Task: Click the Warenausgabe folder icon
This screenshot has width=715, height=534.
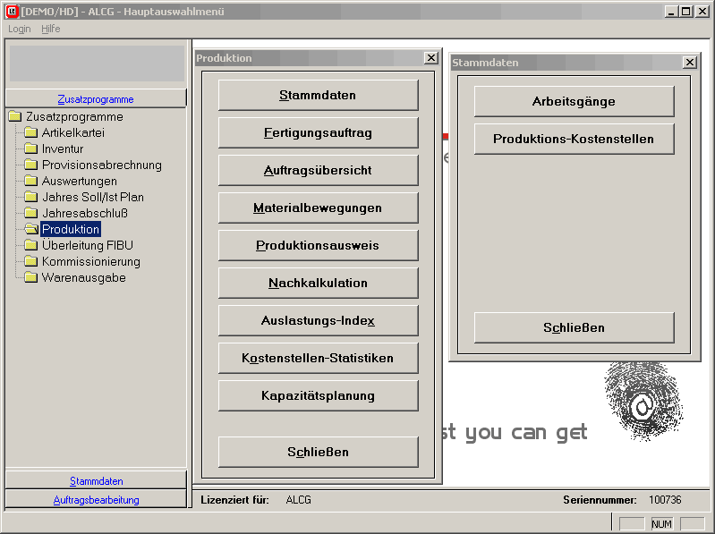Action: point(31,278)
